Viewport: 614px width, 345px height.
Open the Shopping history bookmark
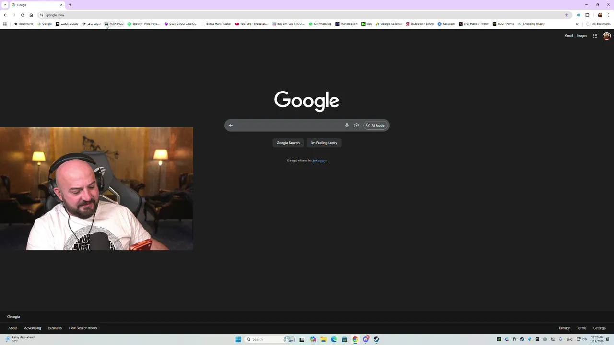(531, 24)
